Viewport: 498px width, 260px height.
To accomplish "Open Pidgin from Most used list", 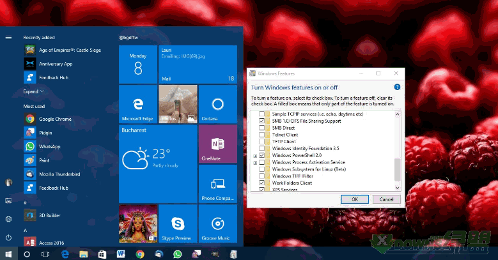I will click(x=38, y=133).
